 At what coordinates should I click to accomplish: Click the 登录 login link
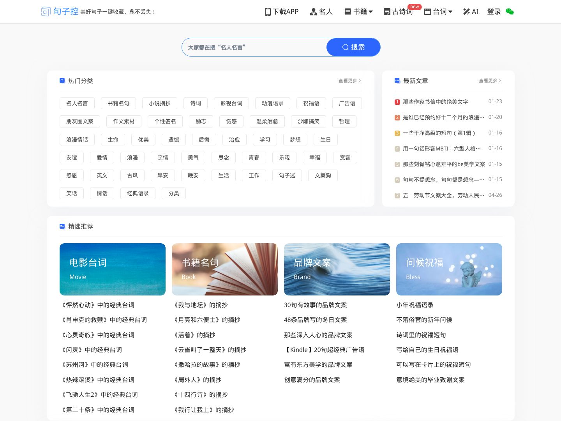494,12
